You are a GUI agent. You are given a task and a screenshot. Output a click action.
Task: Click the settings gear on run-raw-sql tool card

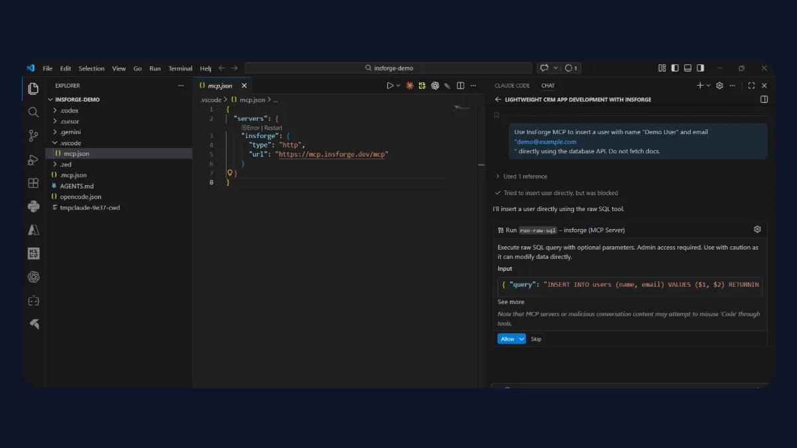(757, 229)
